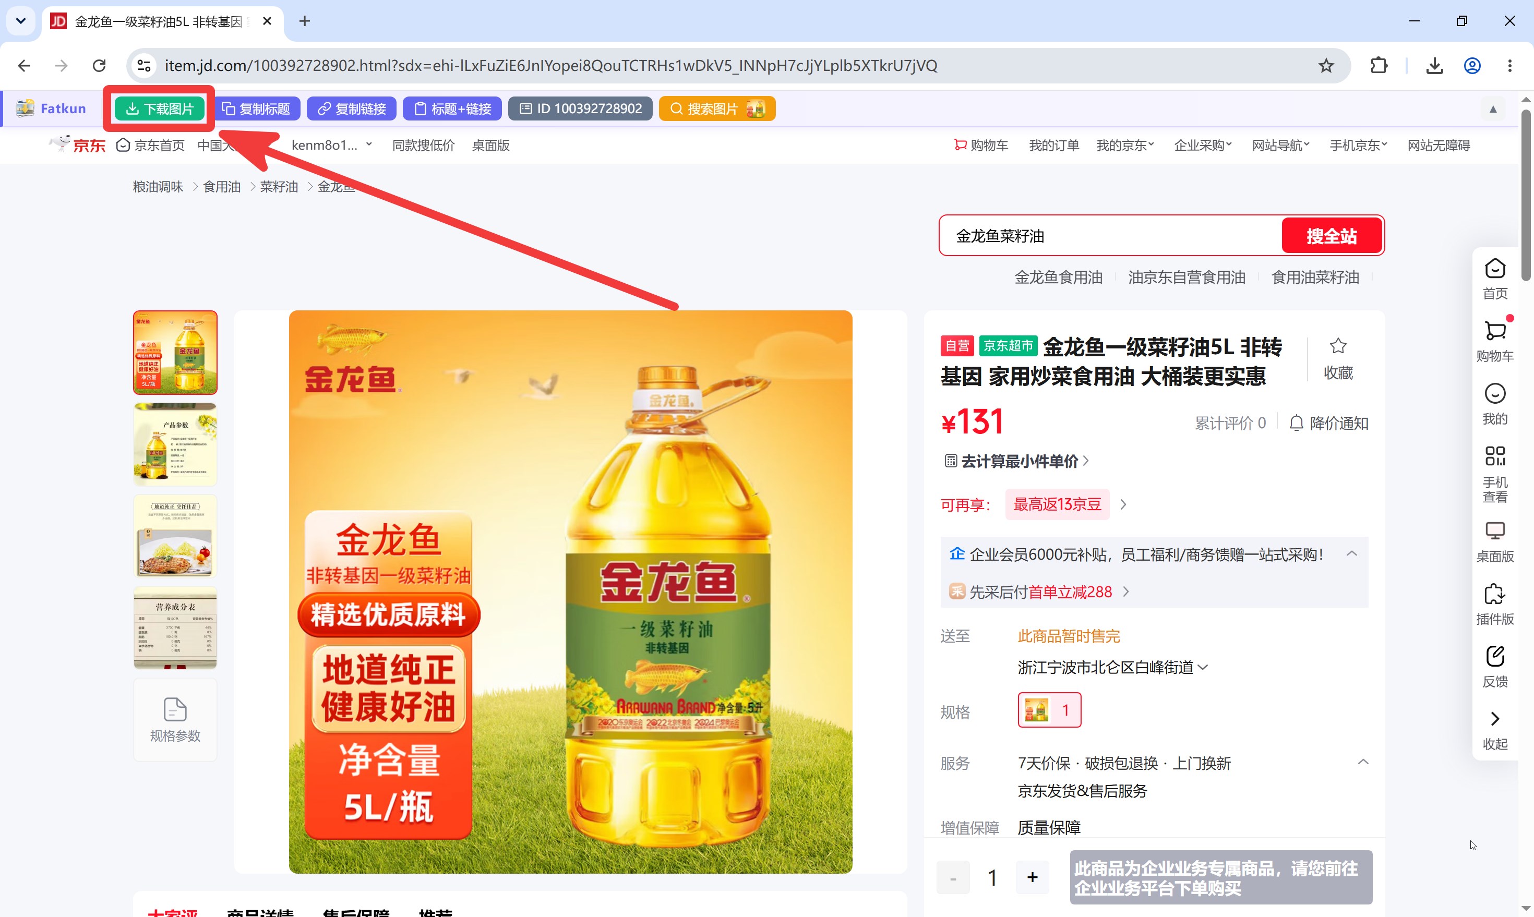Select the 地道纯正 steak dish thumbnail
1534x917 pixels.
[x=175, y=536]
